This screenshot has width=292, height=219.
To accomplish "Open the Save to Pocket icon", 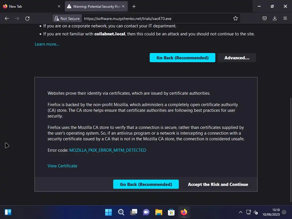I will pos(264,18).
